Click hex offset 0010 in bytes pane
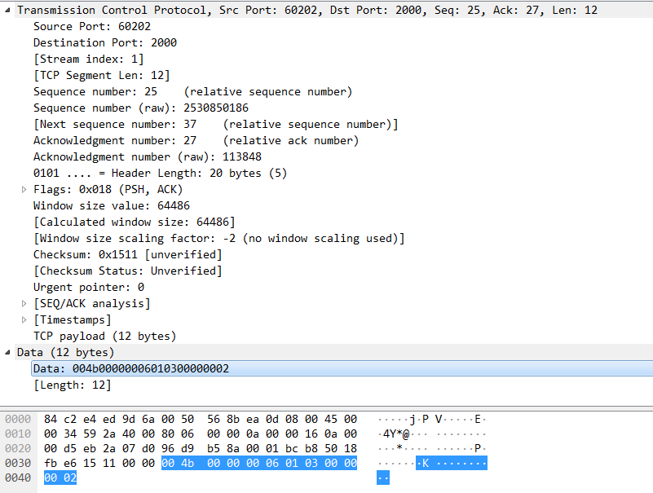 pos(18,434)
